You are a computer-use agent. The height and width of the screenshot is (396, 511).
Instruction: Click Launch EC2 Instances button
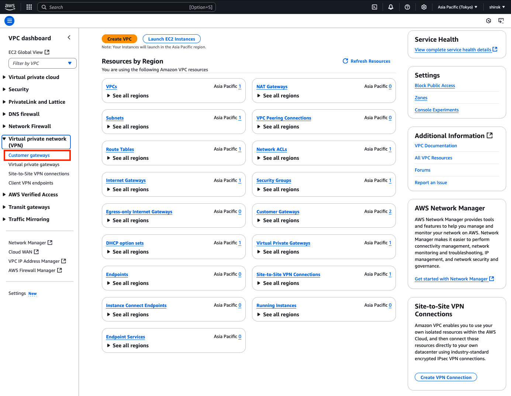[172, 39]
